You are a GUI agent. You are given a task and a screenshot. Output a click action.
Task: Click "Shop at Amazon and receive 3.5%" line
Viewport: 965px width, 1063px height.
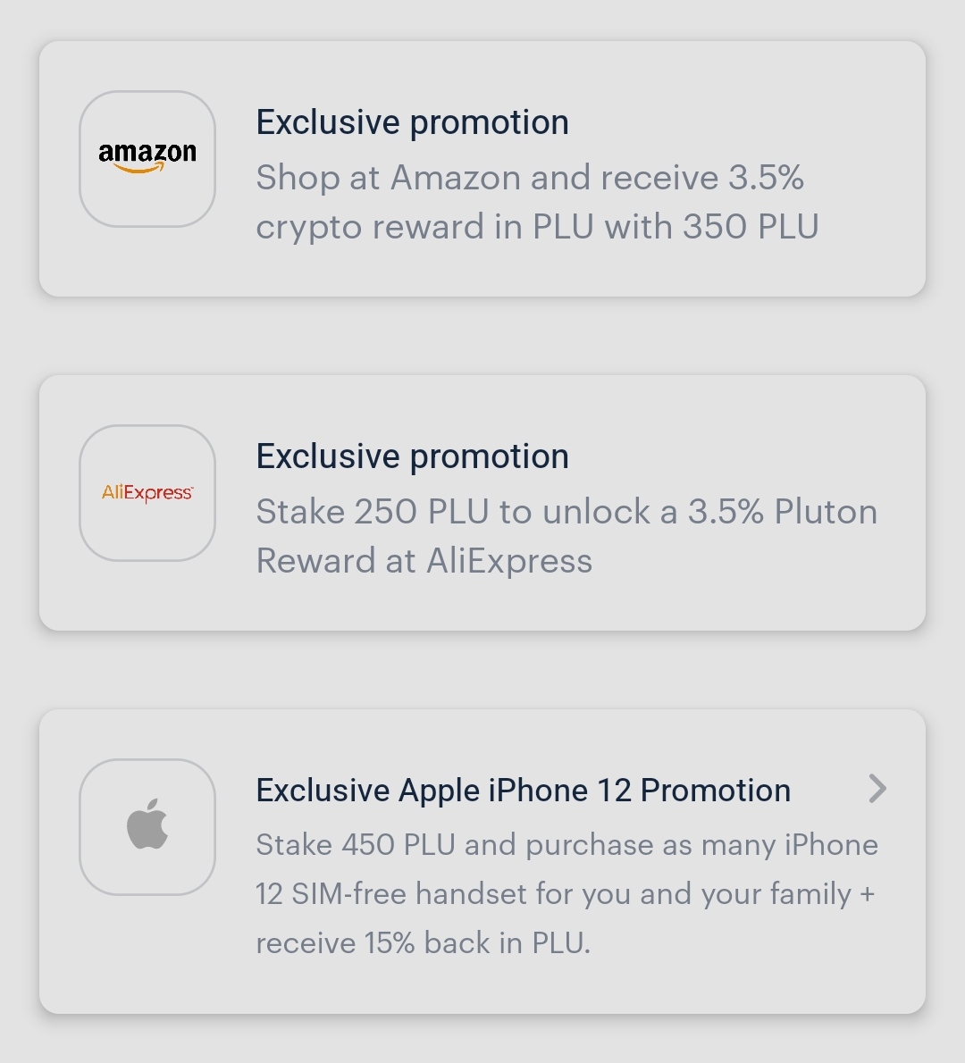point(529,178)
